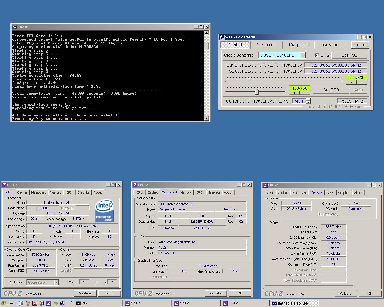Click the processor name Intel Pentium 4 541
The image size is (384, 307).
(x=58, y=202)
